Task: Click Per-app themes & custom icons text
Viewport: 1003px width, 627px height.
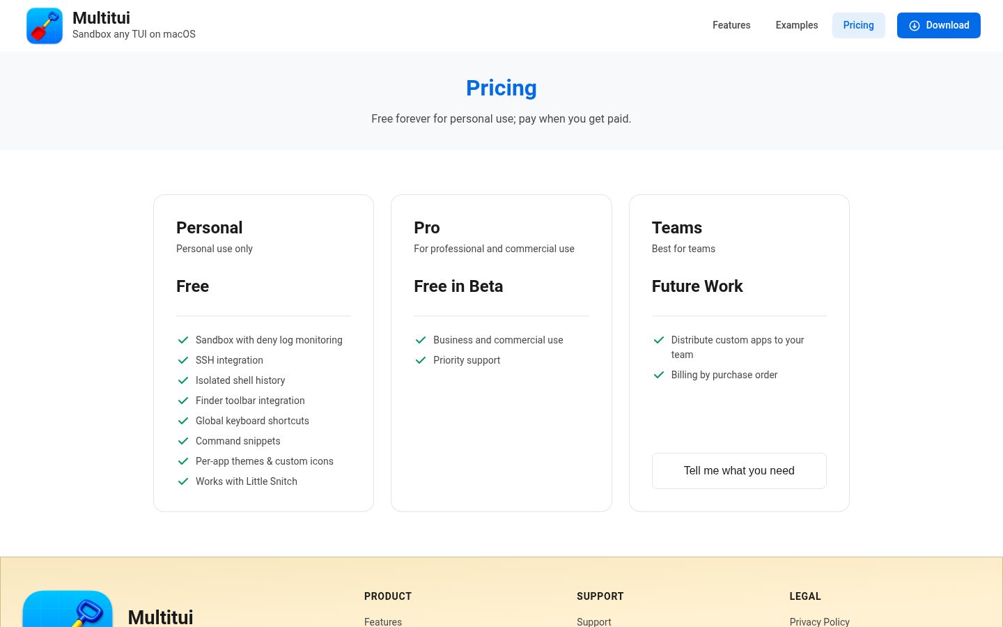Action: 265,461
